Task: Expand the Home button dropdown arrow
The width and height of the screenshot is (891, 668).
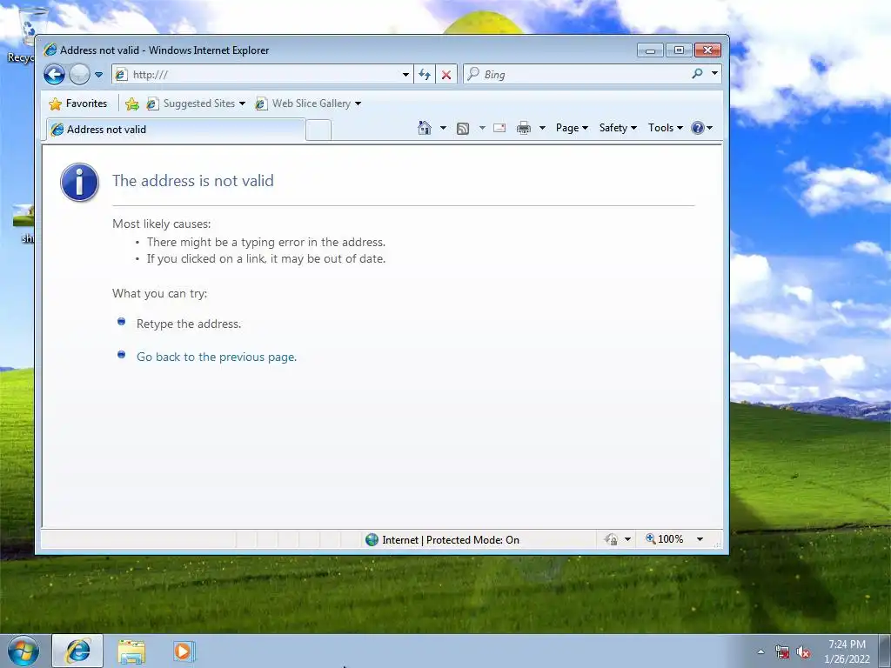Action: coord(443,128)
